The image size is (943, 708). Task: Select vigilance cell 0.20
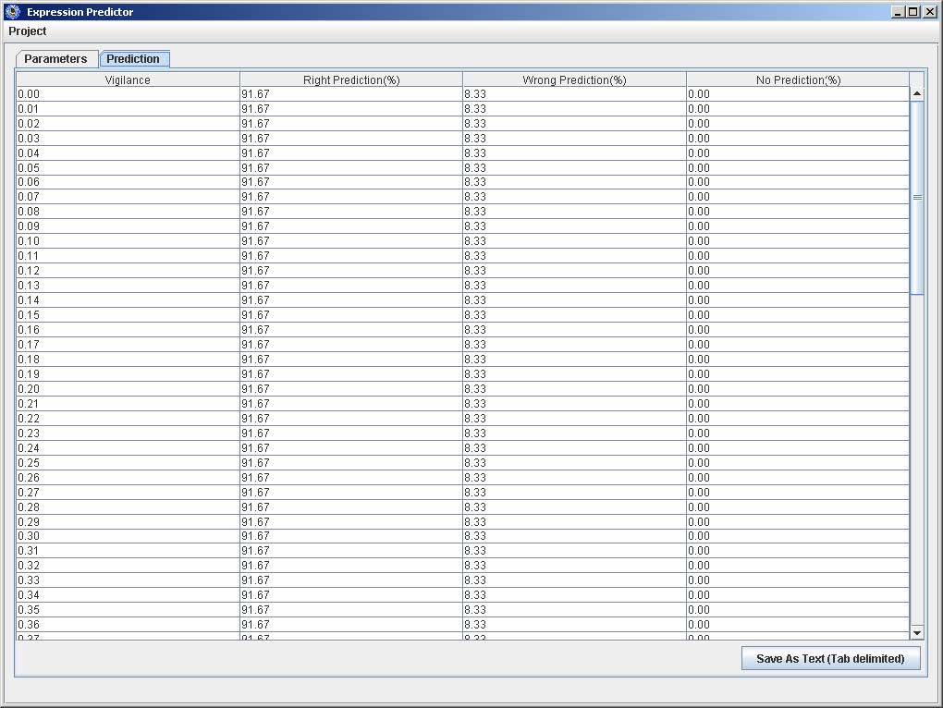[128, 388]
